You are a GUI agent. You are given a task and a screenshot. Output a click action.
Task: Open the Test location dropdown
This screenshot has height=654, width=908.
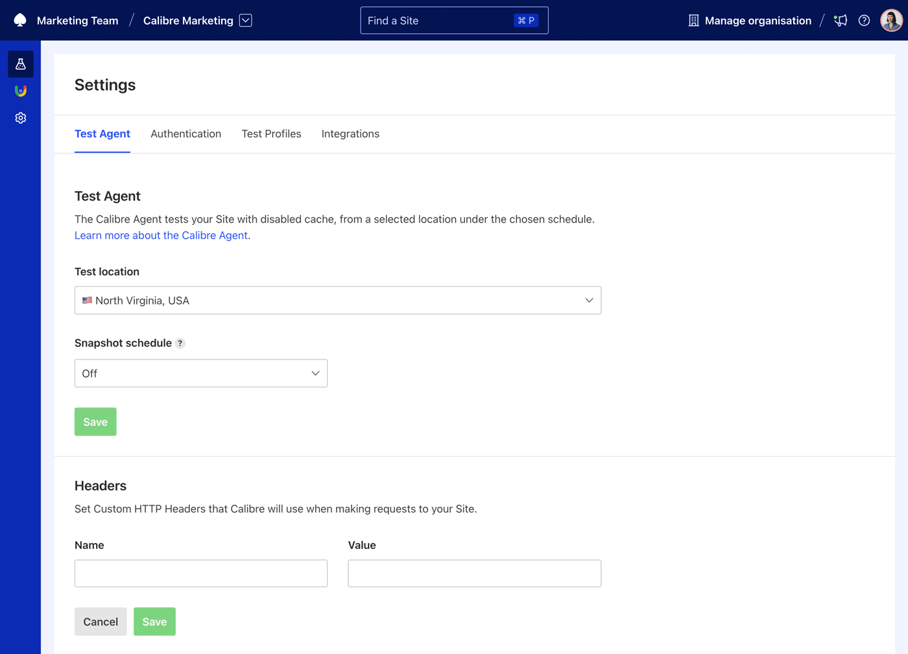[337, 300]
